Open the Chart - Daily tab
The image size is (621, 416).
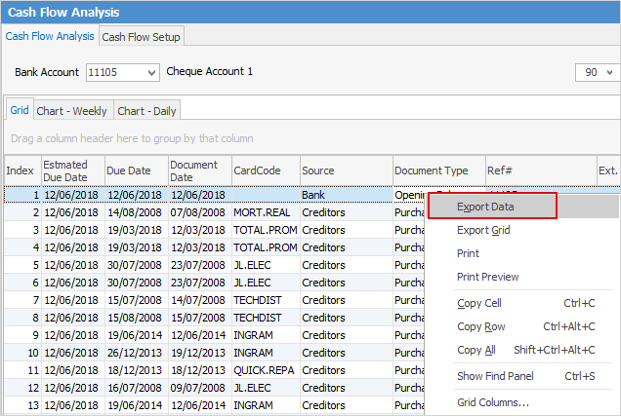[146, 110]
